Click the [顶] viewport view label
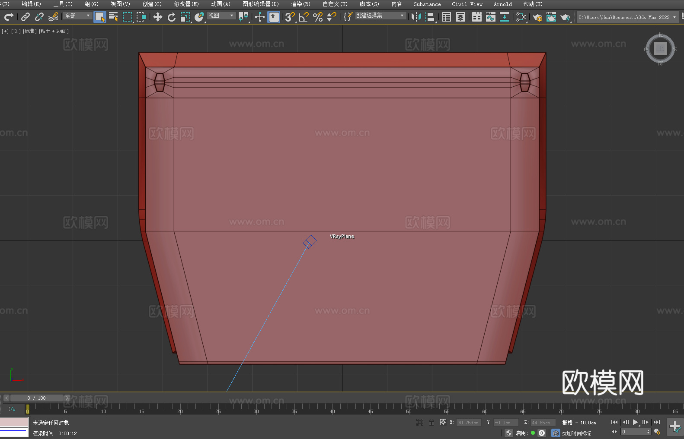684x439 pixels. (x=16, y=31)
